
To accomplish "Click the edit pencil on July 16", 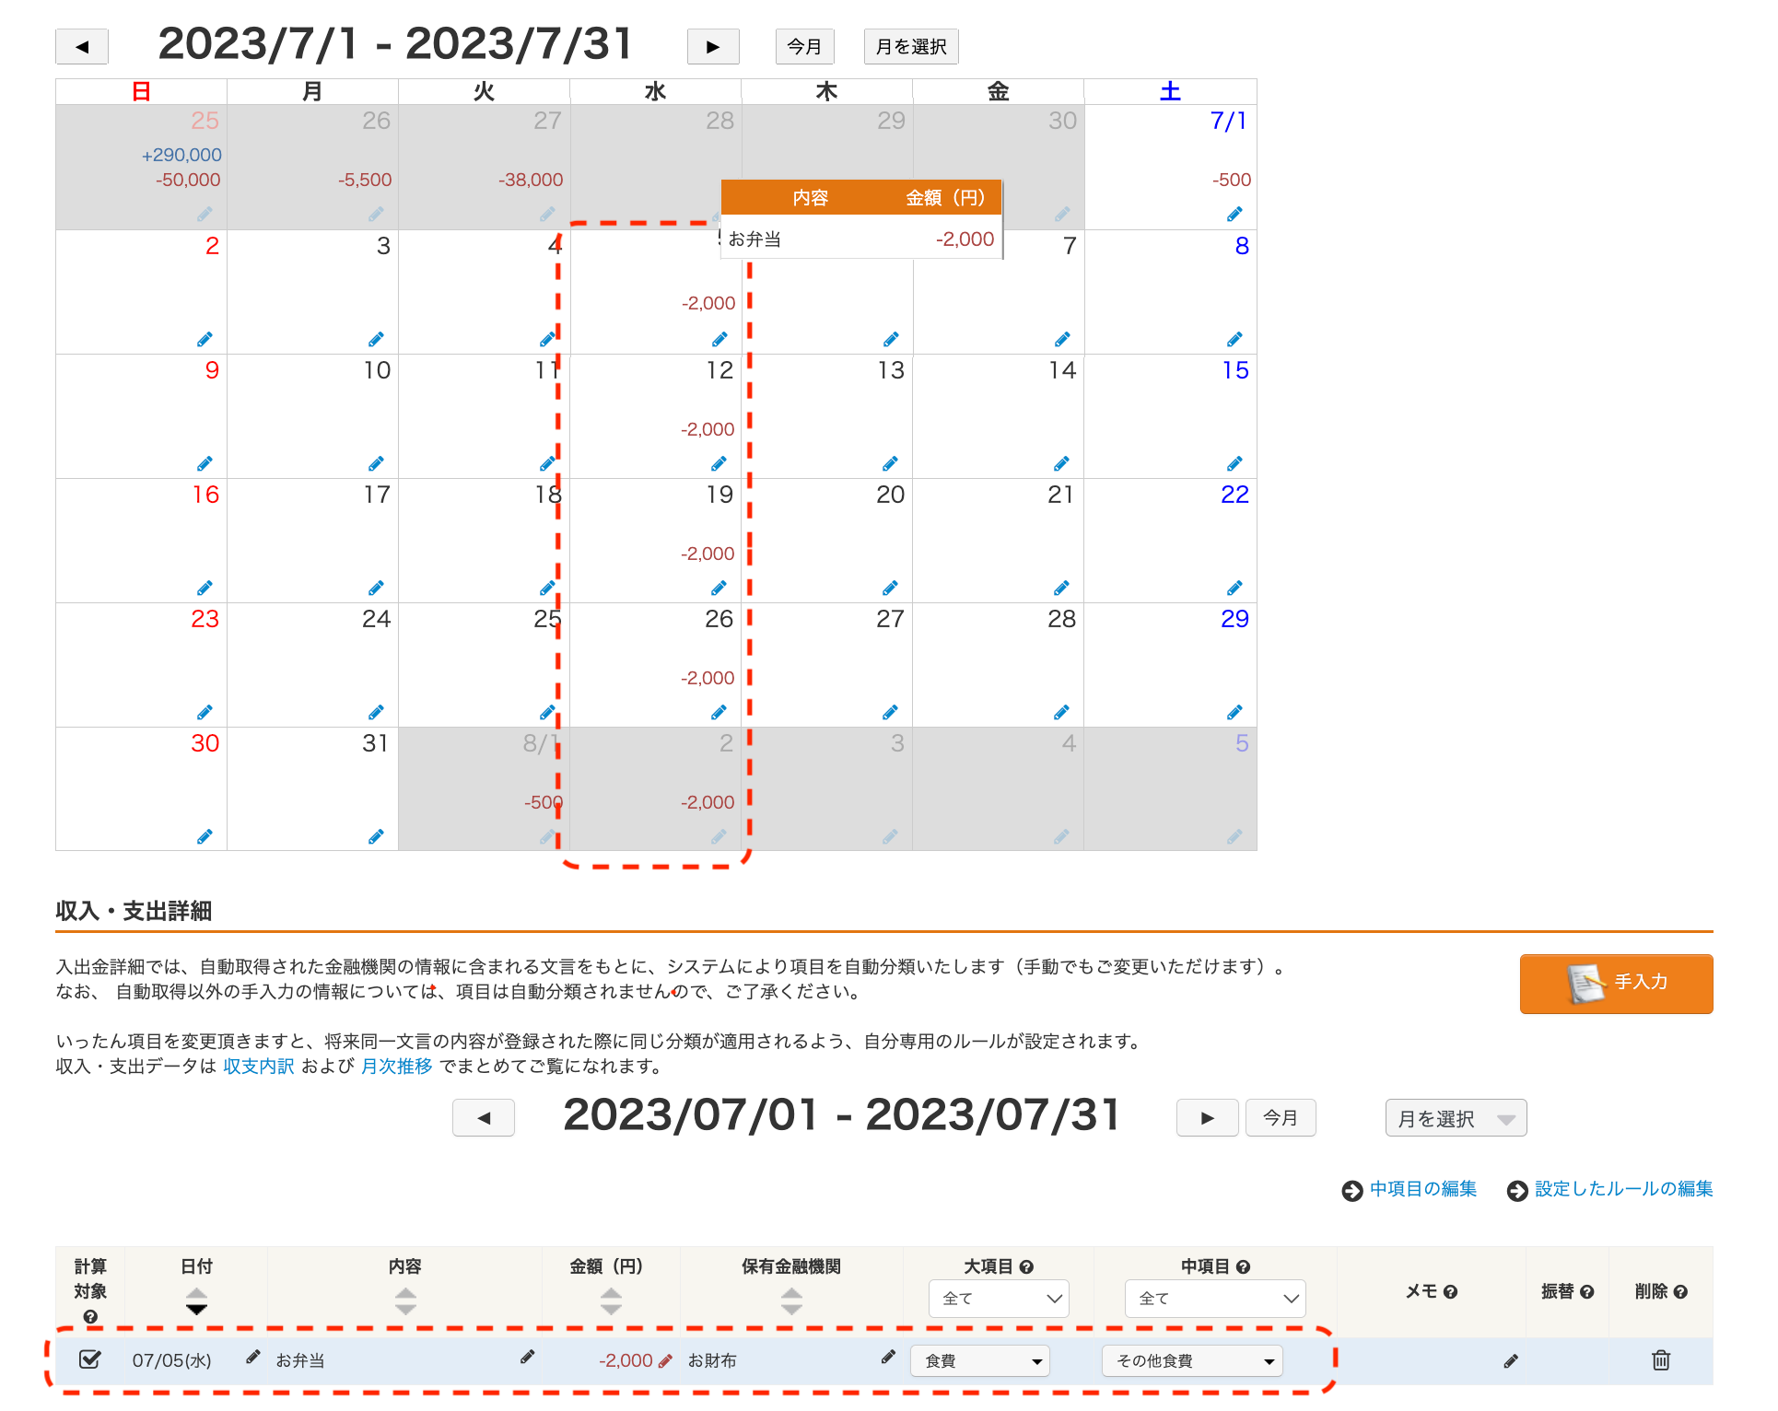I will point(205,589).
